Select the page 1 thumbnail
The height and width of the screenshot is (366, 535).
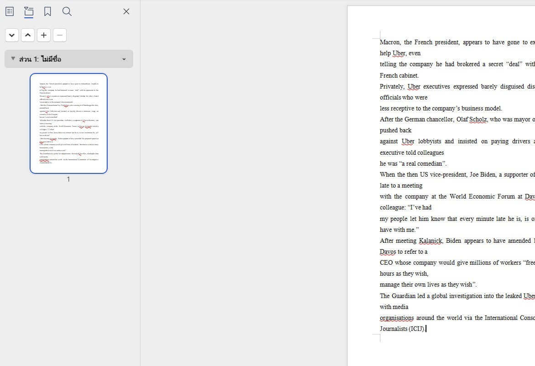(x=68, y=123)
